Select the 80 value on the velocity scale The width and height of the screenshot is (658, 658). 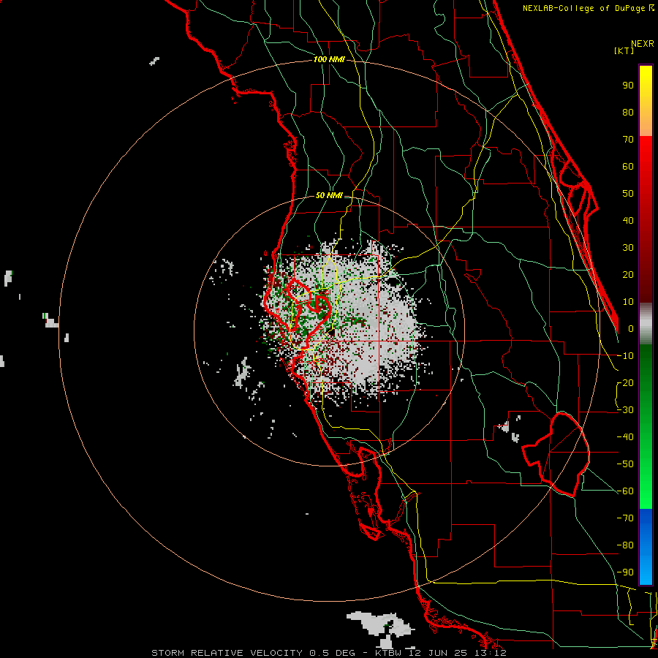click(628, 113)
